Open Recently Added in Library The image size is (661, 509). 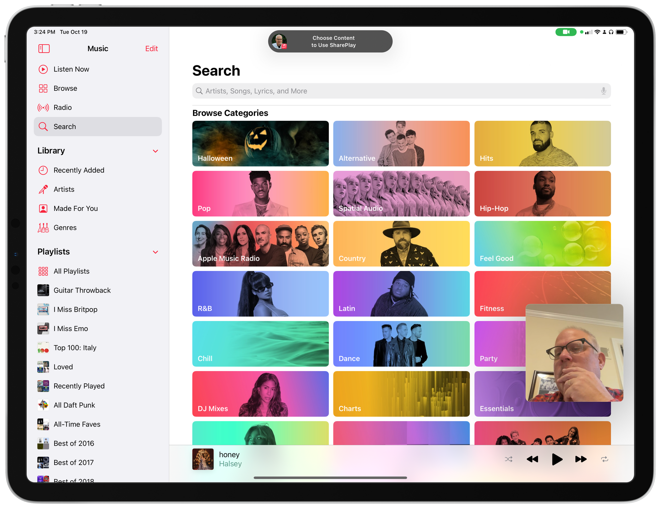98,170
